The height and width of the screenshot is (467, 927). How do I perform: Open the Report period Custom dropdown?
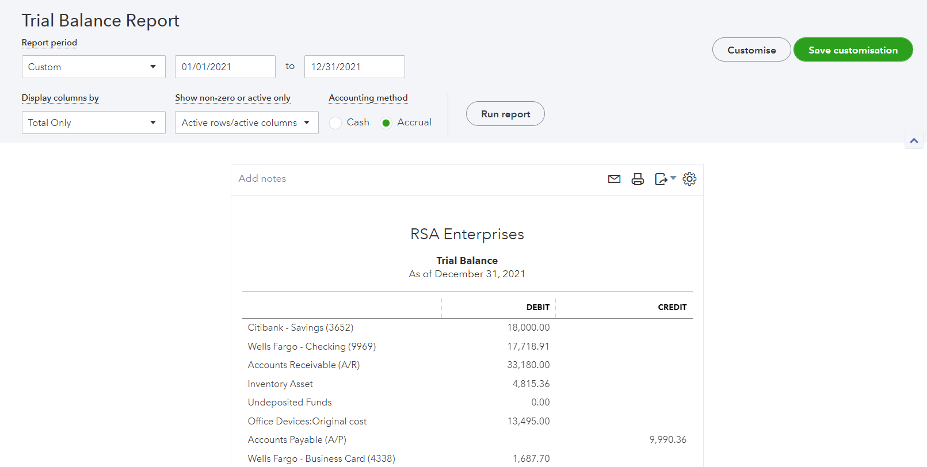pyautogui.click(x=93, y=67)
